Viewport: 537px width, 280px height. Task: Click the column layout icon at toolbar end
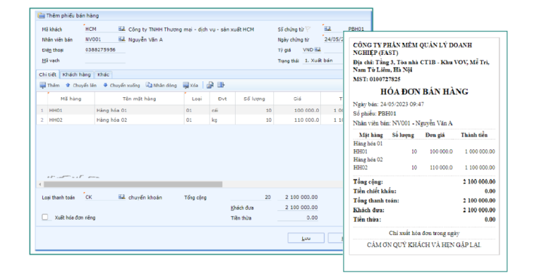click(x=221, y=85)
